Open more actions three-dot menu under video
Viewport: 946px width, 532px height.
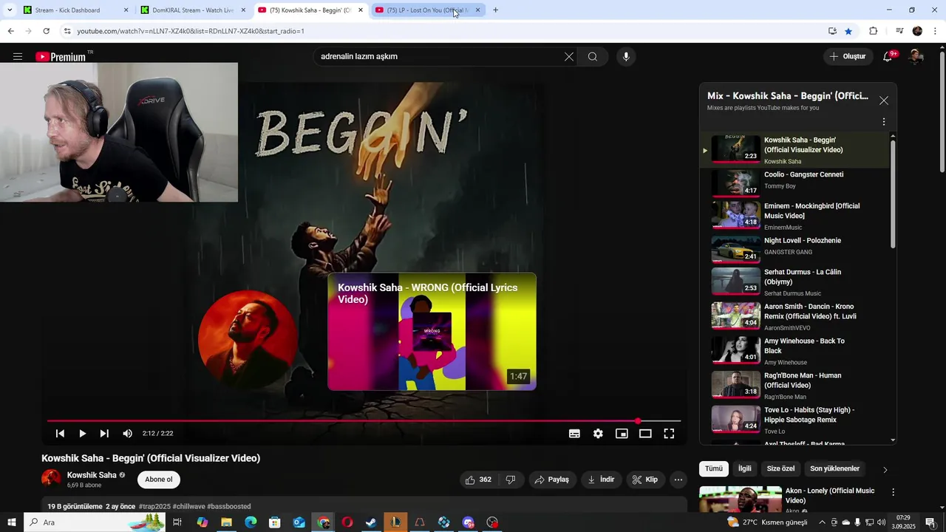678,480
